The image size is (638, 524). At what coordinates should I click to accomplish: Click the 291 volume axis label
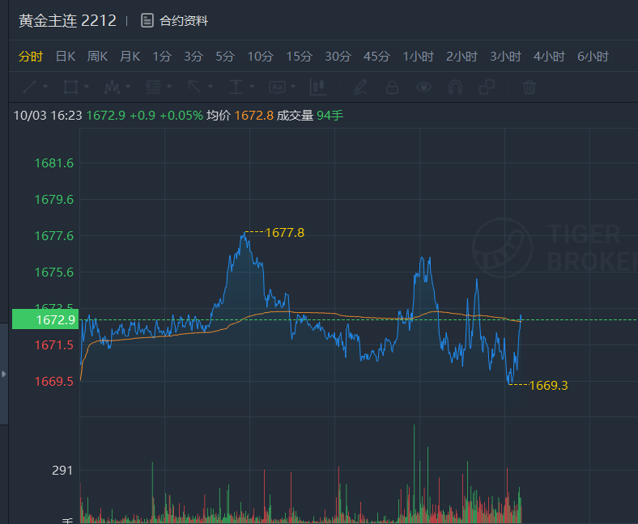coord(62,471)
